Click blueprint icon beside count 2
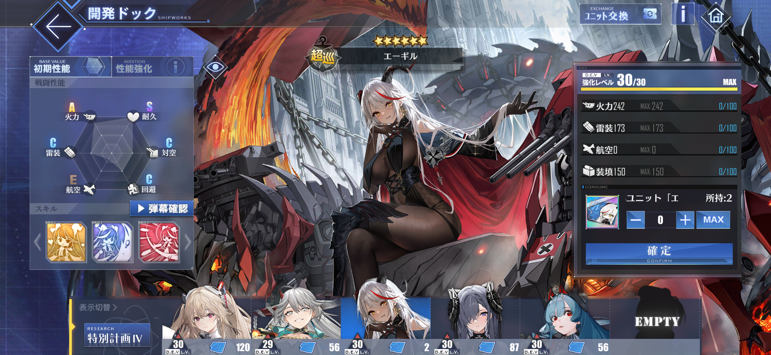 (x=397, y=347)
